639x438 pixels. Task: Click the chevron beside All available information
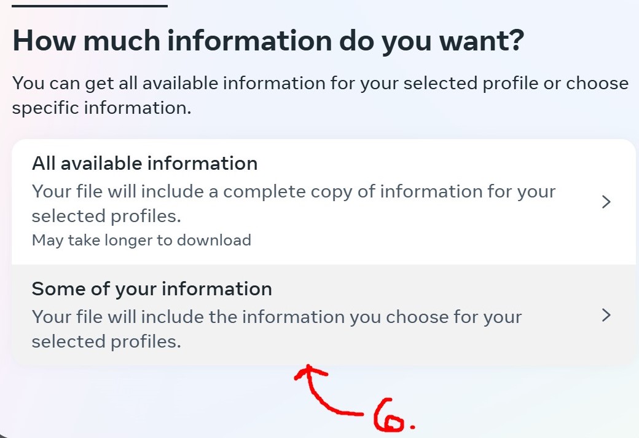point(606,202)
